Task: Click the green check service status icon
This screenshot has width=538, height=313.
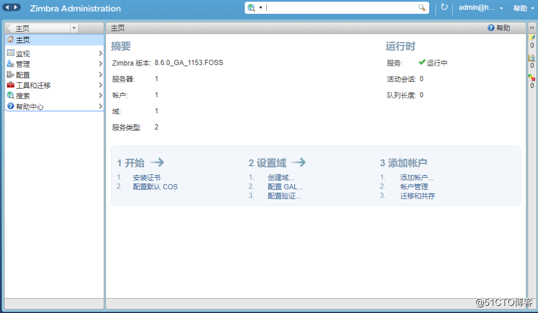Action: pyautogui.click(x=422, y=62)
